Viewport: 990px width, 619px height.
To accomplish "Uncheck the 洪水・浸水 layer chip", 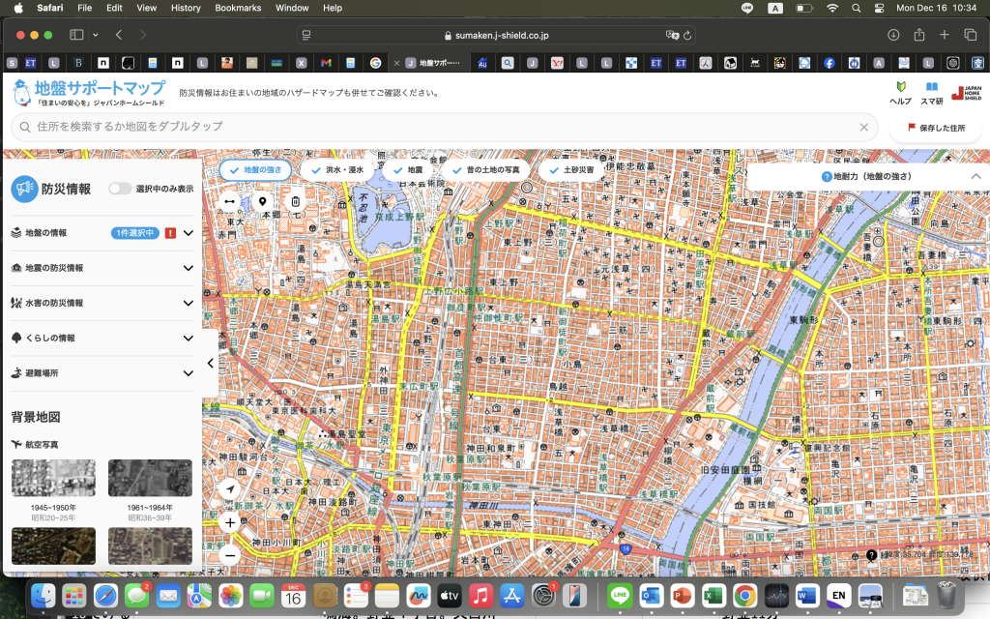I will pos(335,169).
